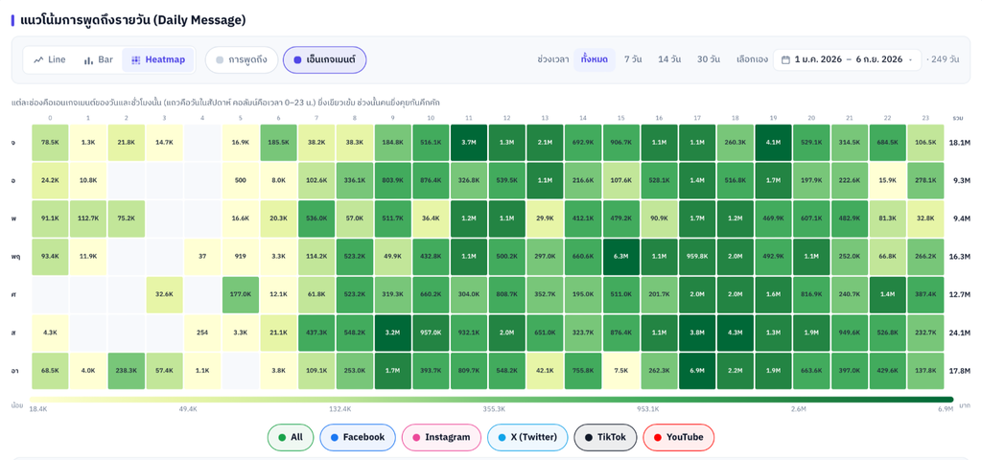Image resolution: width=982 pixels, height=460 pixels.
Task: Filter by YouTube platform
Action: tap(678, 437)
